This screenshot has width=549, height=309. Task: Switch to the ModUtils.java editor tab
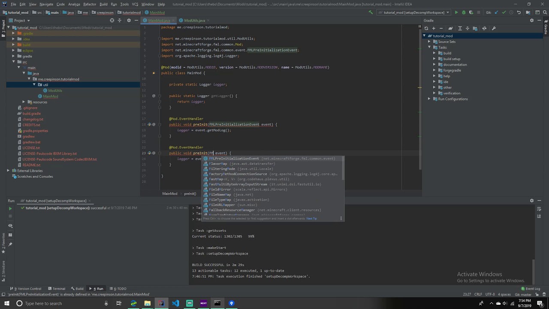click(194, 21)
